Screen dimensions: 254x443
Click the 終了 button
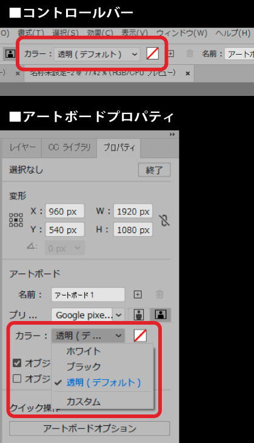(x=154, y=170)
